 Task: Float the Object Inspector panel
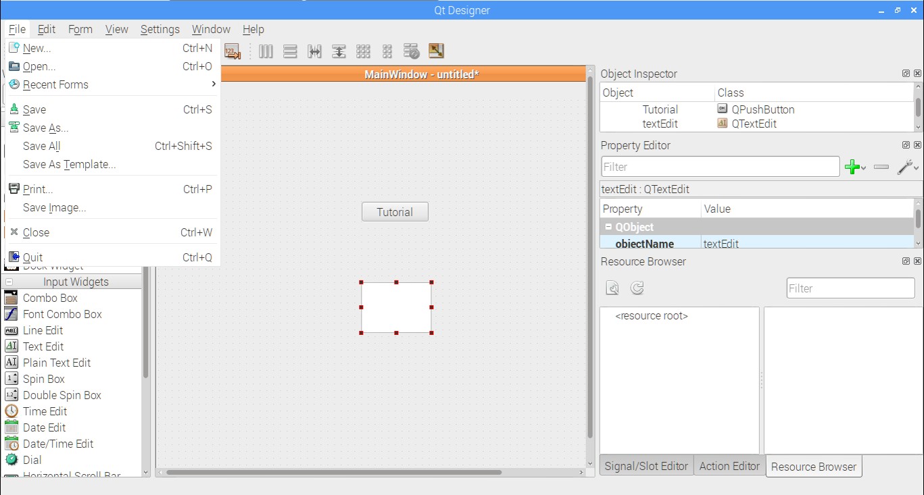[906, 74]
